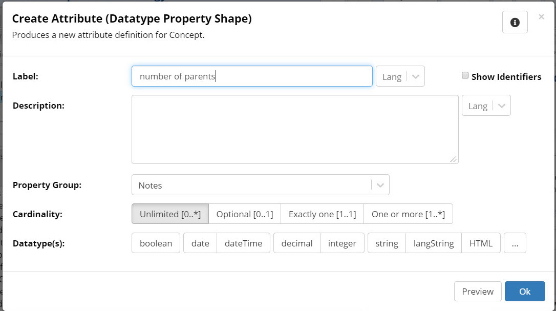Select the date datatype
Image resolution: width=556 pixels, height=311 pixels.
(200, 243)
